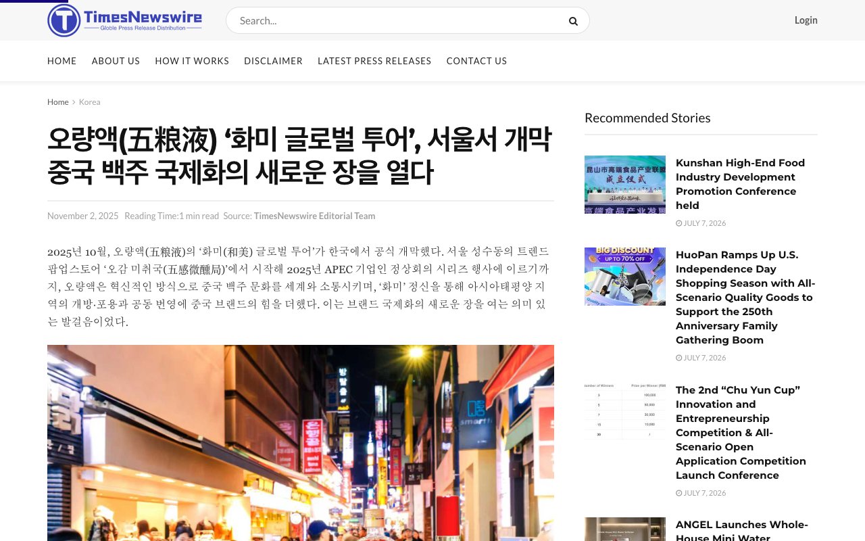This screenshot has width=865, height=541.
Task: Open the HuoPan Big Discount thumbnail
Action: (625, 277)
